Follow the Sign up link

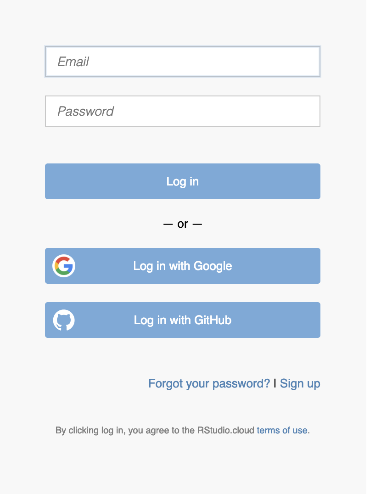coord(300,383)
